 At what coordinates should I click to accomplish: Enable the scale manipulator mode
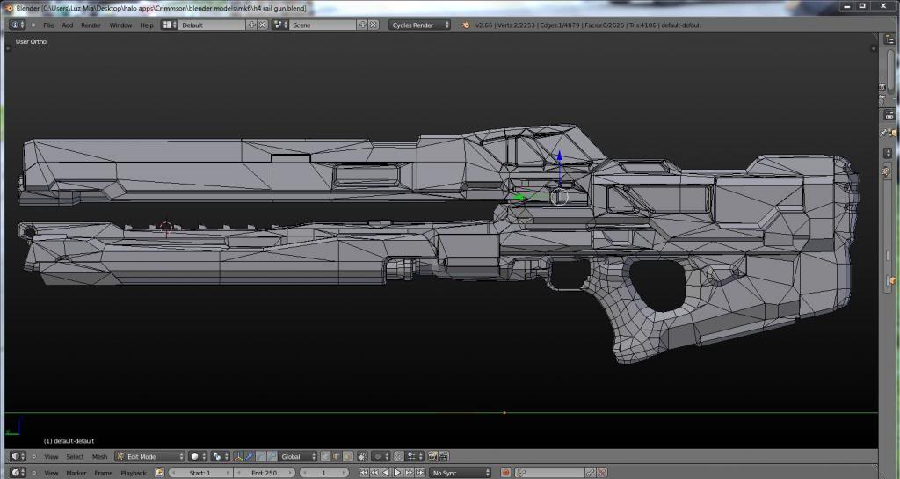click(x=272, y=457)
